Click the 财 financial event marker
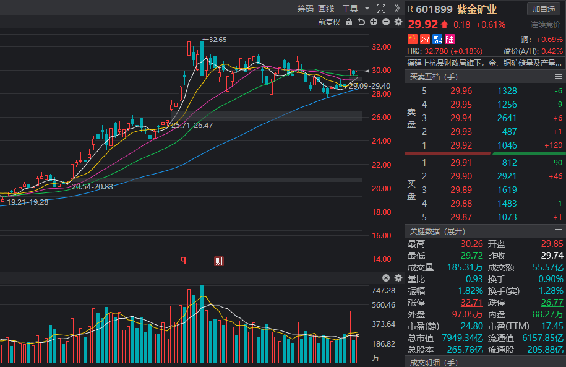 point(218,261)
